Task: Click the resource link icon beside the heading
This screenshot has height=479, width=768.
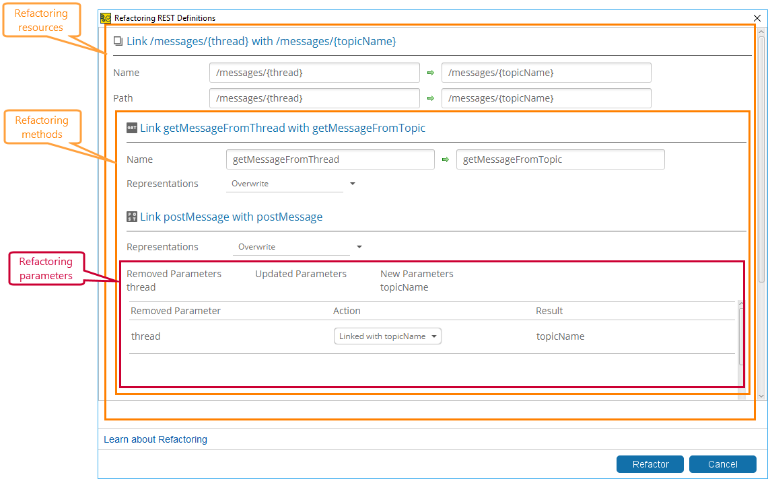Action: click(x=118, y=41)
